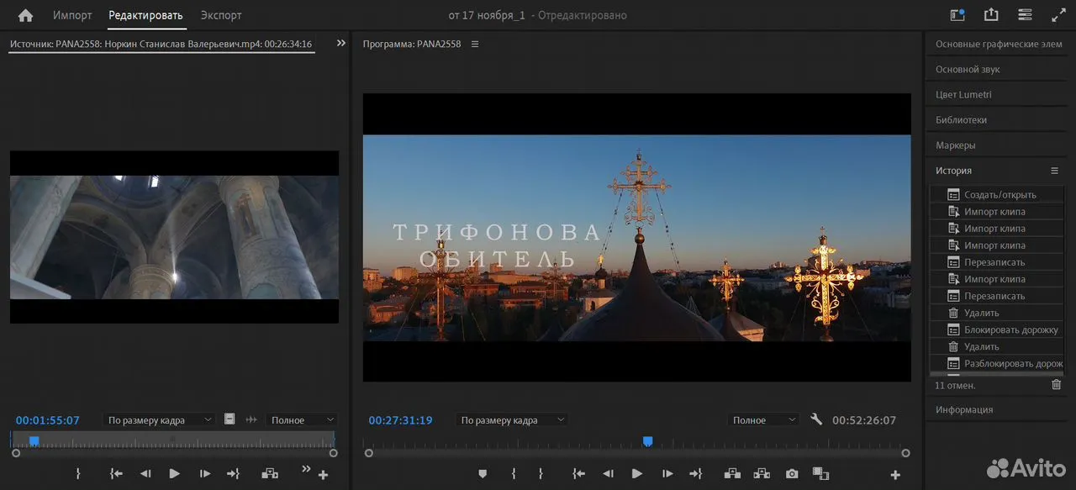Click Overwrite button in Source monitor
The width and height of the screenshot is (1076, 490).
(270, 474)
